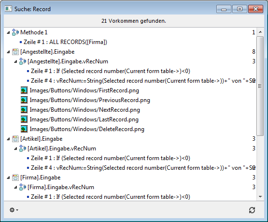The width and height of the screenshot is (268, 222).
Task: Select Zeile # 4 under [Angestellte].Eingabe.vRecNum
Action: [x=143, y=81]
